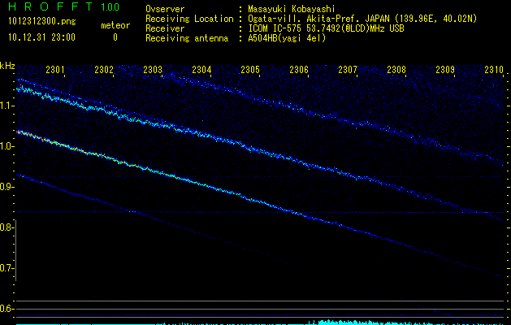This screenshot has height=325, width=511.
Task: Click the 0.9 kHz frequency axis label
Action: [x=6, y=187]
